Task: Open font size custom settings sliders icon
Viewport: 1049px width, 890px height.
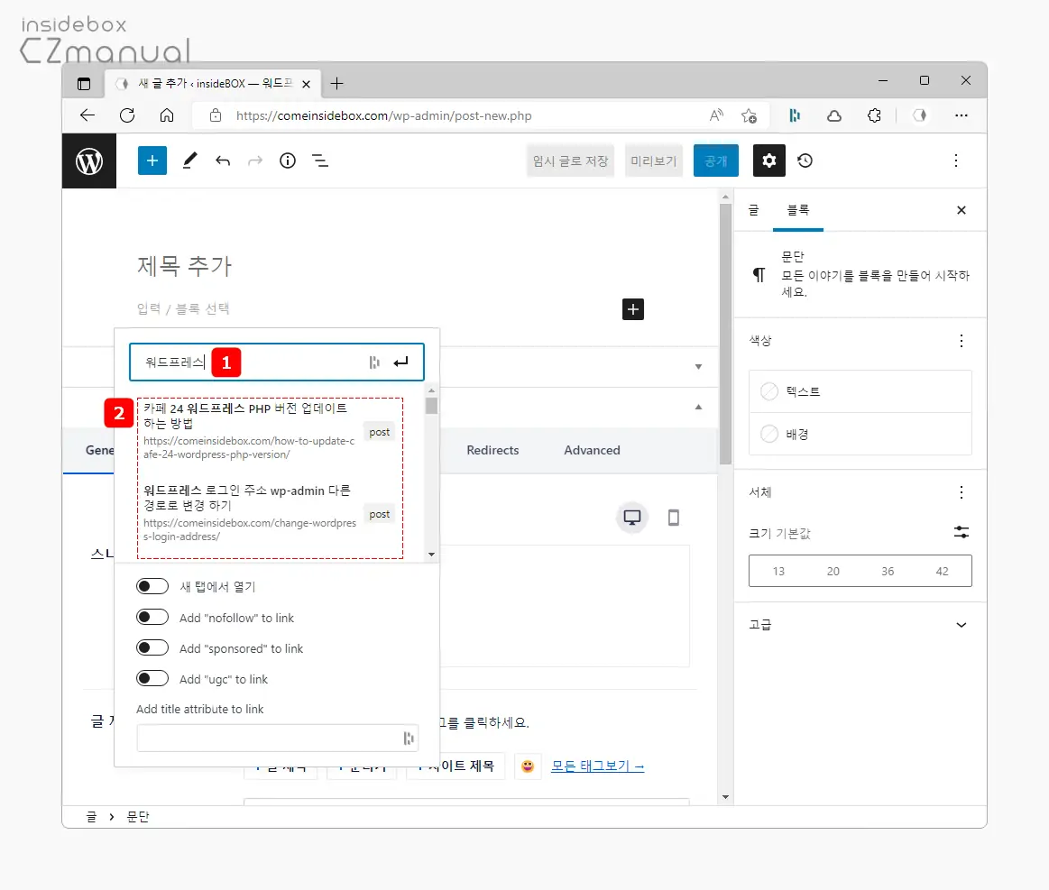Action: tap(962, 532)
